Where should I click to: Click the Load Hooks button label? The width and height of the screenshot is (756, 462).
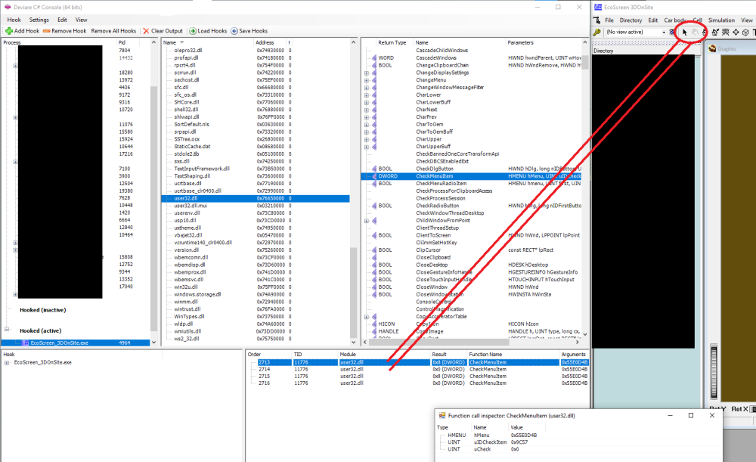[212, 31]
